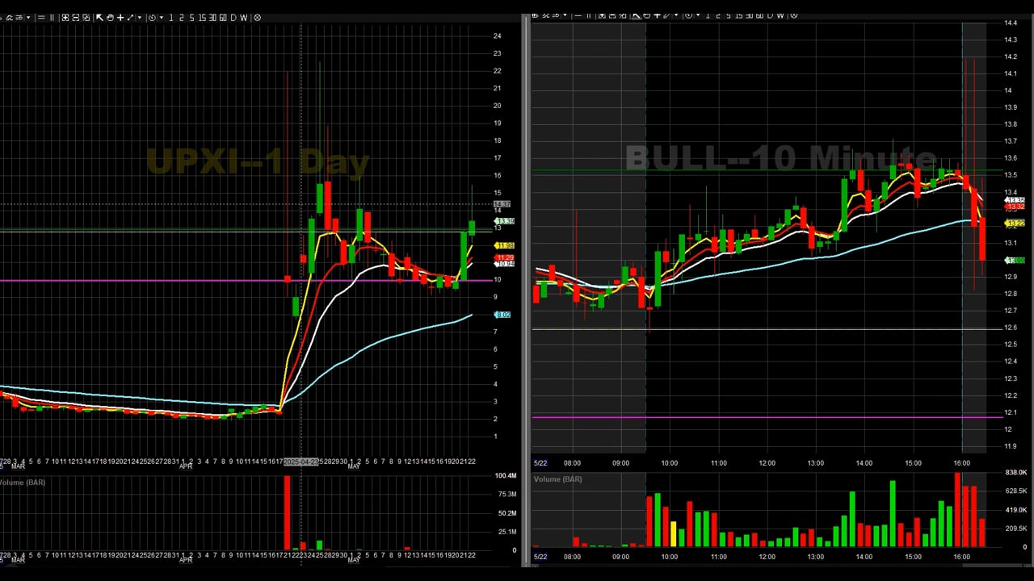Screen dimensions: 1034x581
Task: Click the 838.0K label on BULL volume axis
Action: [x=1016, y=472]
